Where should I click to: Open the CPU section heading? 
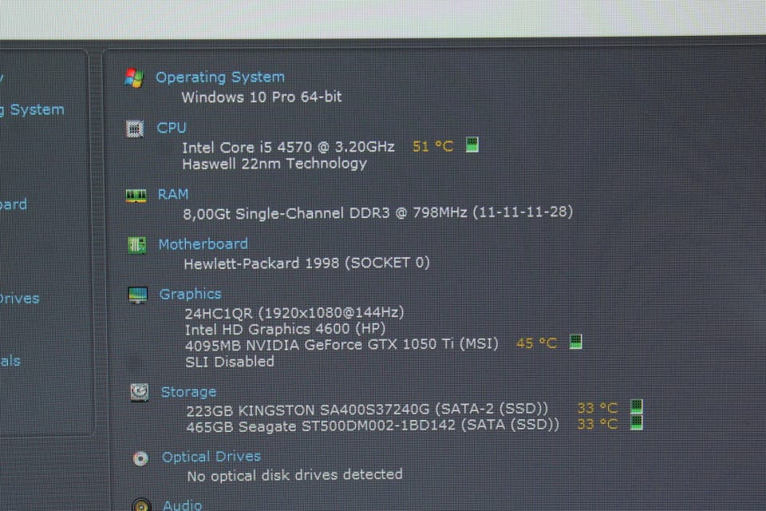[x=171, y=128]
